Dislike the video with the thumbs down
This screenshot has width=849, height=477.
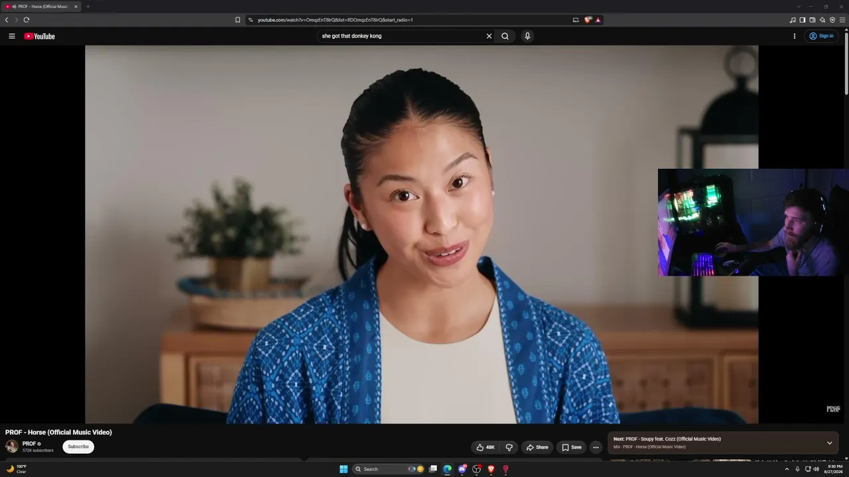pos(509,447)
